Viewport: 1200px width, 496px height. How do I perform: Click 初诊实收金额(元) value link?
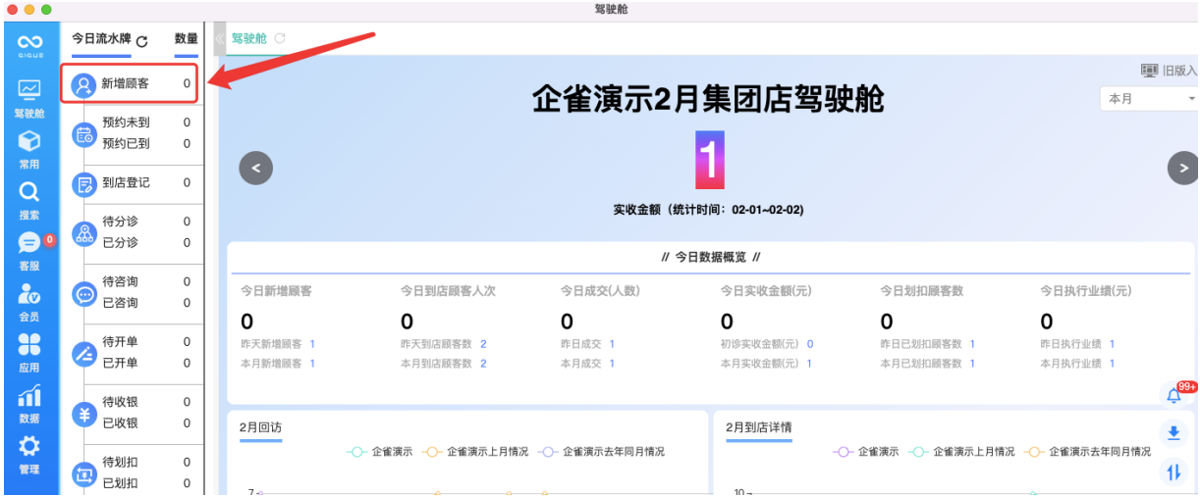pyautogui.click(x=810, y=344)
